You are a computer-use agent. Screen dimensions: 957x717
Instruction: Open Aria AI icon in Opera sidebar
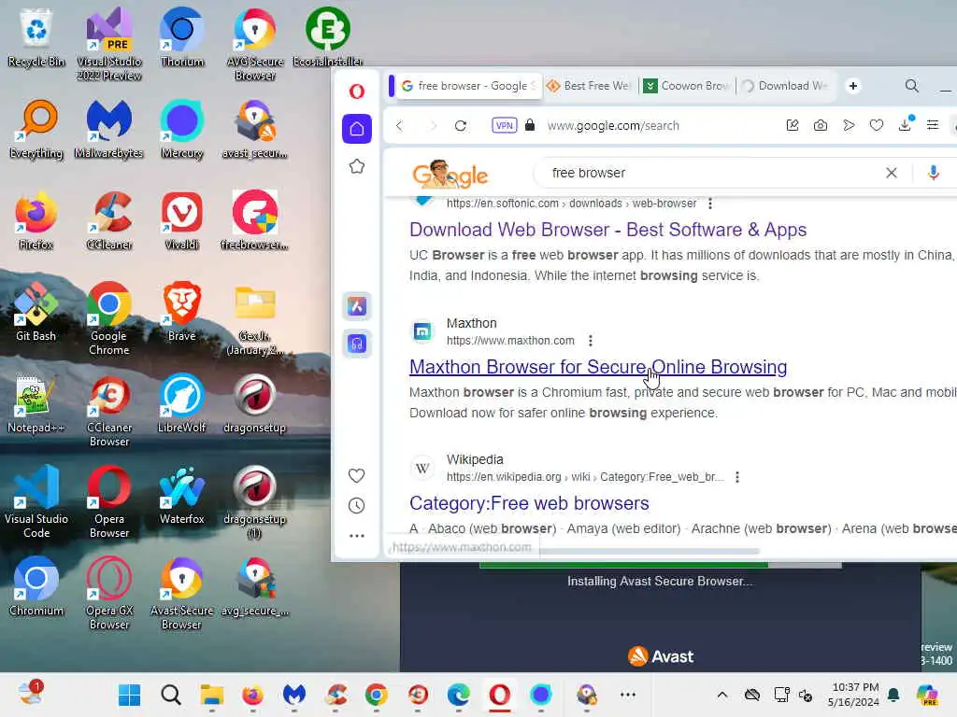click(x=357, y=306)
